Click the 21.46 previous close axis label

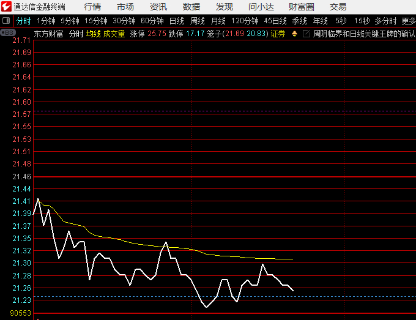click(x=22, y=176)
